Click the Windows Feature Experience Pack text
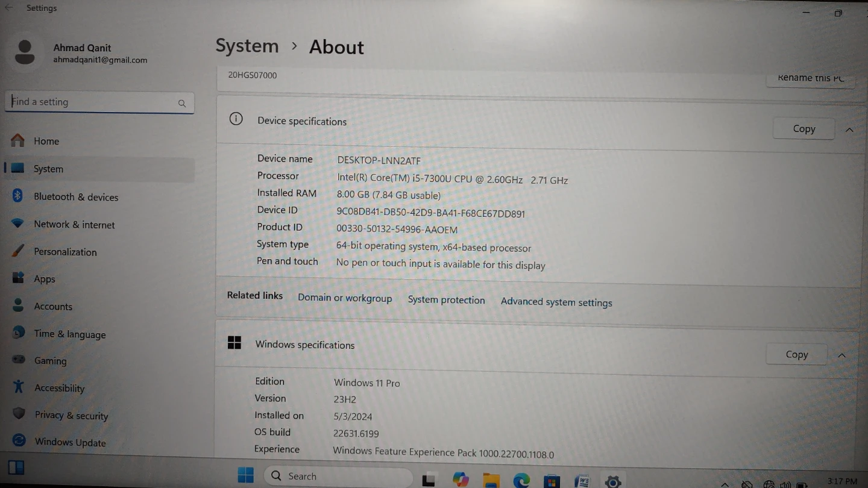The height and width of the screenshot is (488, 868). pos(444,453)
